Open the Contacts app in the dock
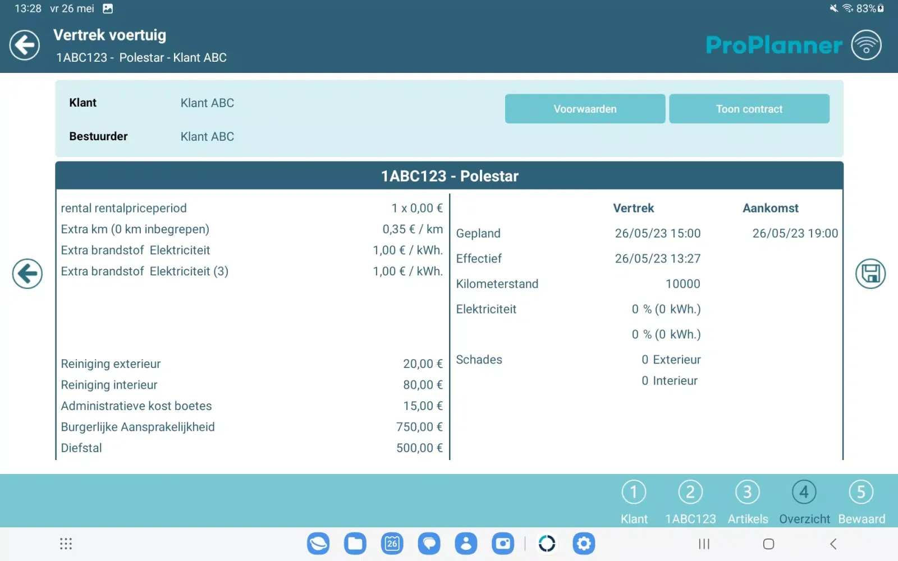Screen dimensions: 898x561 point(466,543)
